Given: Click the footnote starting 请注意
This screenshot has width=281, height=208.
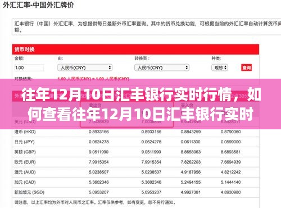Looking at the screenshot, I should (96, 202).
